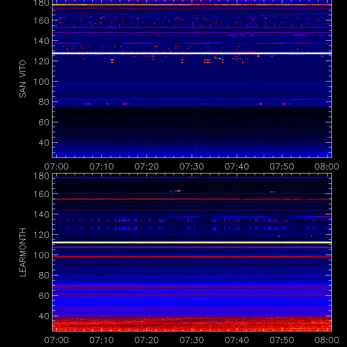The image size is (347, 347).
Task: Pick the 80 frequency label on San Vito axis
Action: [44, 102]
